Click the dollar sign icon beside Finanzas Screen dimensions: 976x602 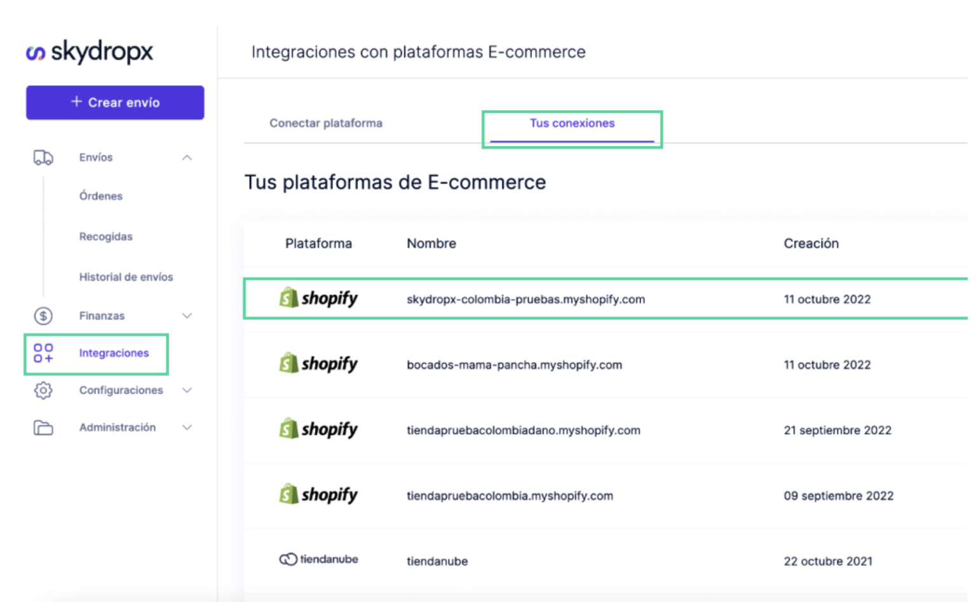tap(42, 315)
